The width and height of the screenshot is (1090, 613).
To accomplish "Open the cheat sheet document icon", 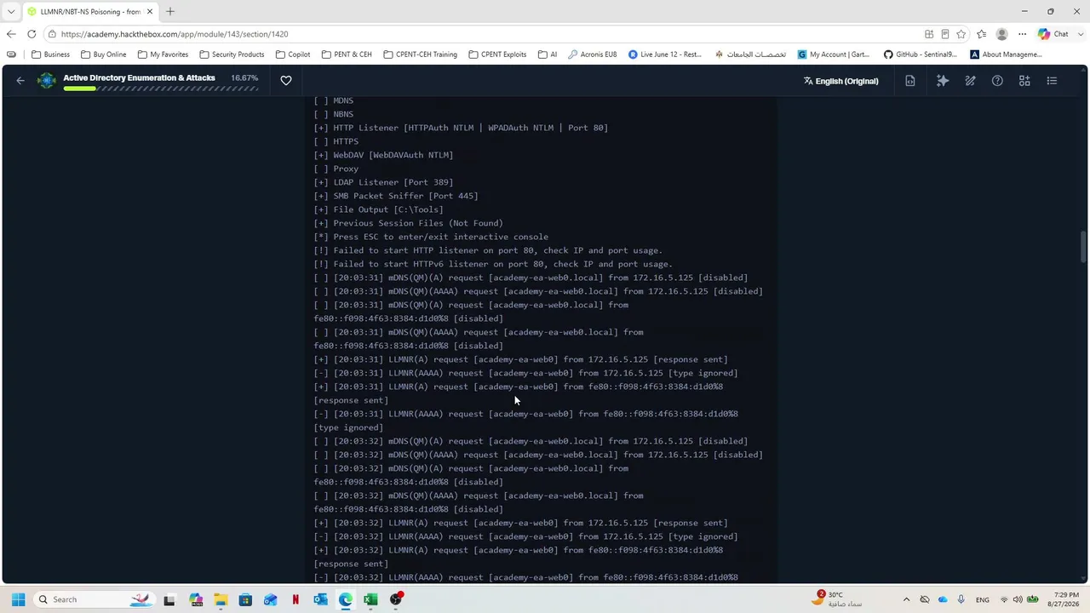I will [910, 81].
